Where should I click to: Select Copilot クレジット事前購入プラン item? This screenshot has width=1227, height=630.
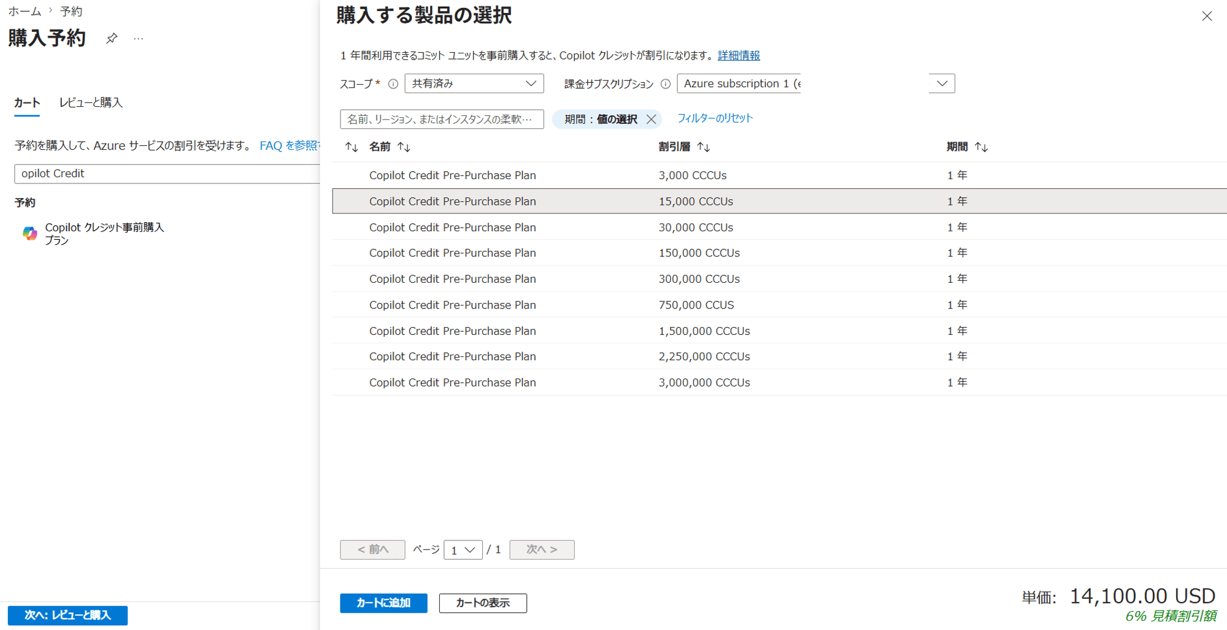93,234
